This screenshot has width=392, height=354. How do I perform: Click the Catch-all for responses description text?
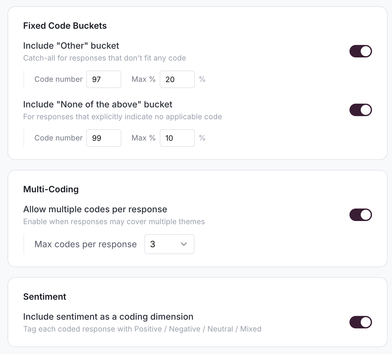(104, 58)
